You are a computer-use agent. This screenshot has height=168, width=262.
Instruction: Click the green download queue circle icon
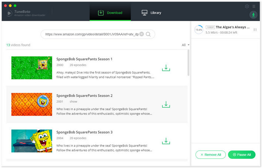pos(253,15)
